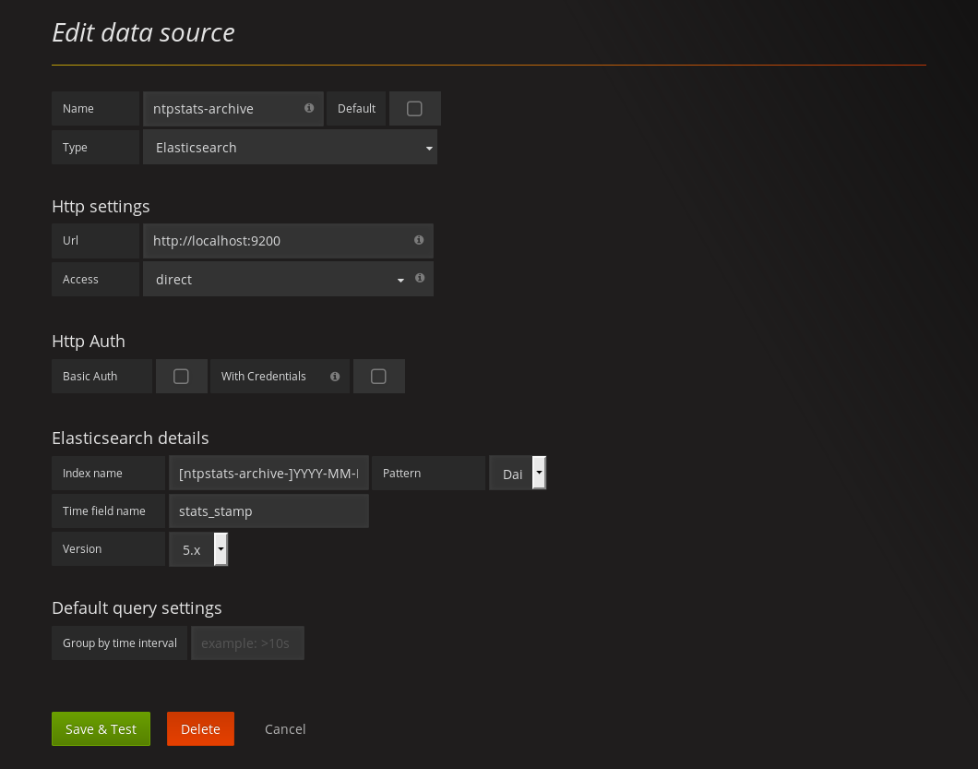Click the info icon next to Access dropdown
The width and height of the screenshot is (978, 769).
(x=420, y=278)
